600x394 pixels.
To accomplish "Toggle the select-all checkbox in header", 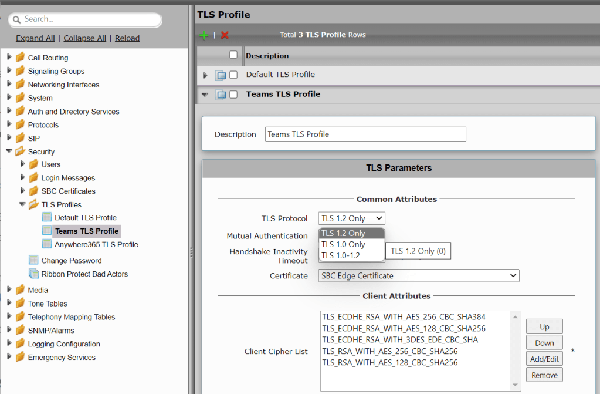I will click(233, 55).
